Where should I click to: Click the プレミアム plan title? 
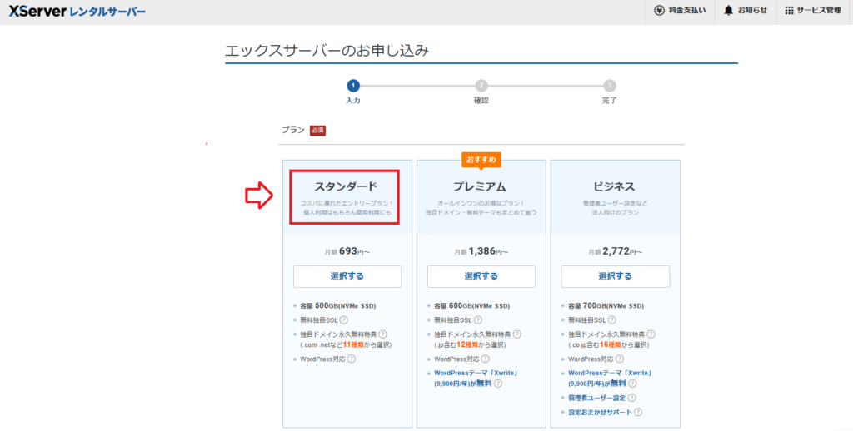481,186
